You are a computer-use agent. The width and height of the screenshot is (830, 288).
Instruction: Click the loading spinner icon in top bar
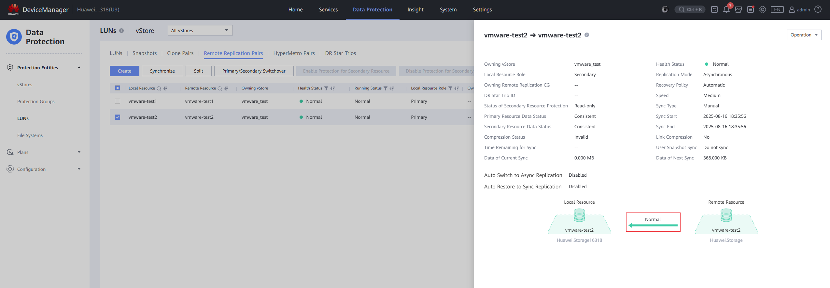[x=665, y=9]
